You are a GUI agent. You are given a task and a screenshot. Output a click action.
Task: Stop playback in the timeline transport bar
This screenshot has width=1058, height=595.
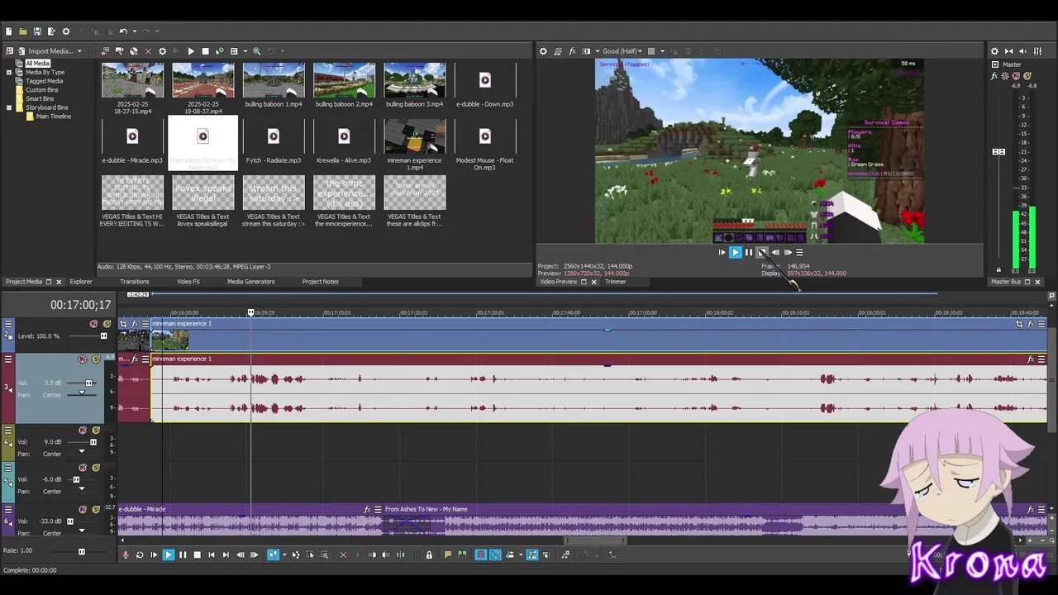click(198, 555)
